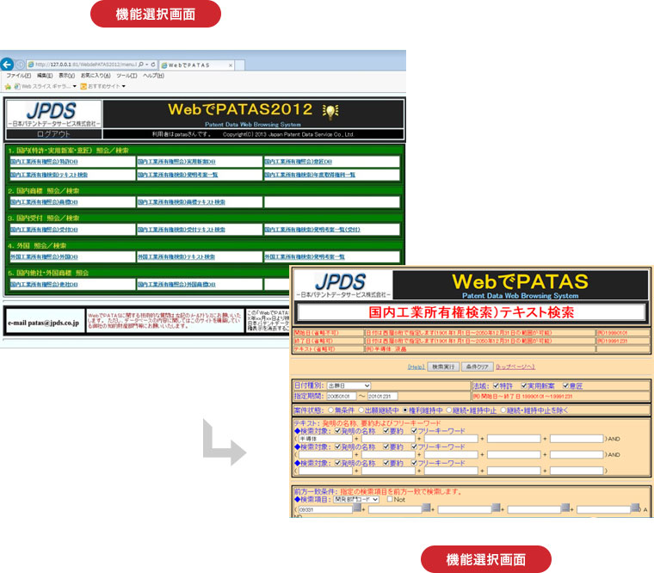The image size is (654, 573).
Task: Open new blank tab next to WebでPATAS
Action: click(x=239, y=65)
